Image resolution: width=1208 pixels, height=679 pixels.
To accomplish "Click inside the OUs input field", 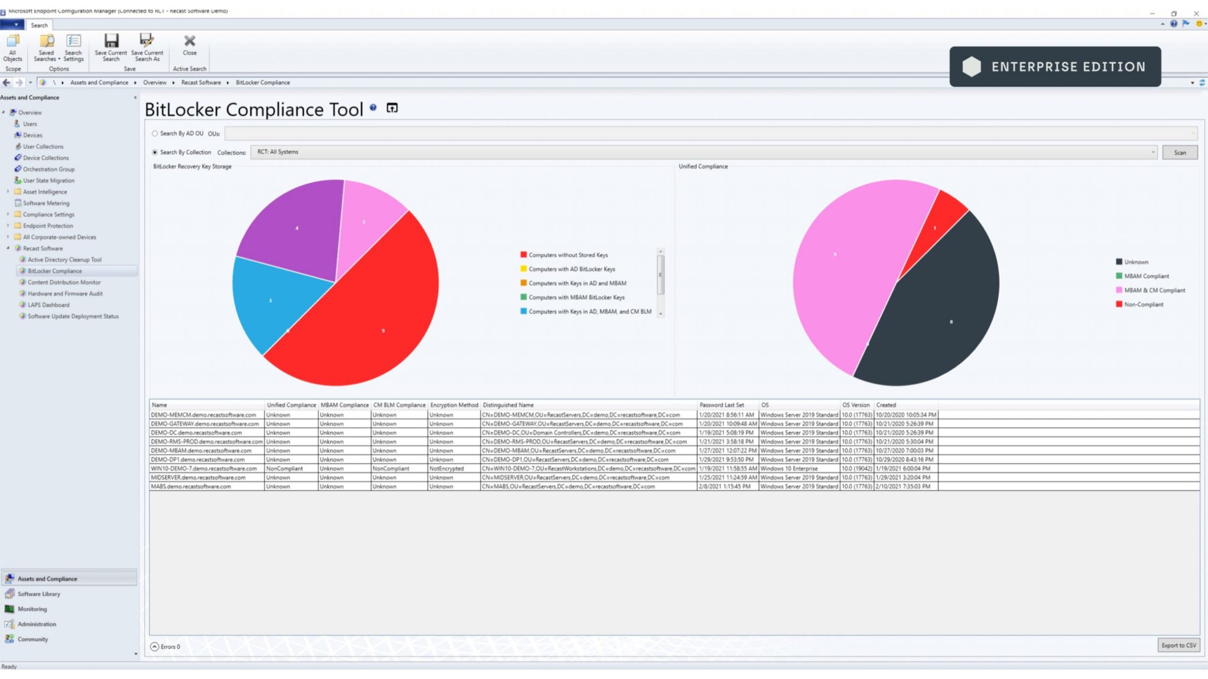I will tap(710, 134).
